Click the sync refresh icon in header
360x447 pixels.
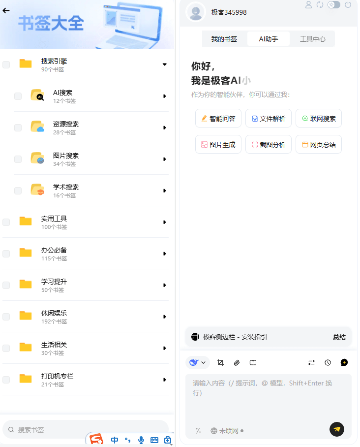pos(320,4)
